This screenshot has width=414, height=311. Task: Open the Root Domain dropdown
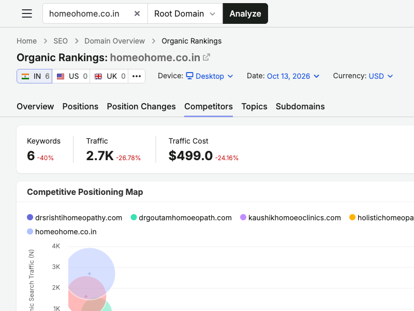185,13
